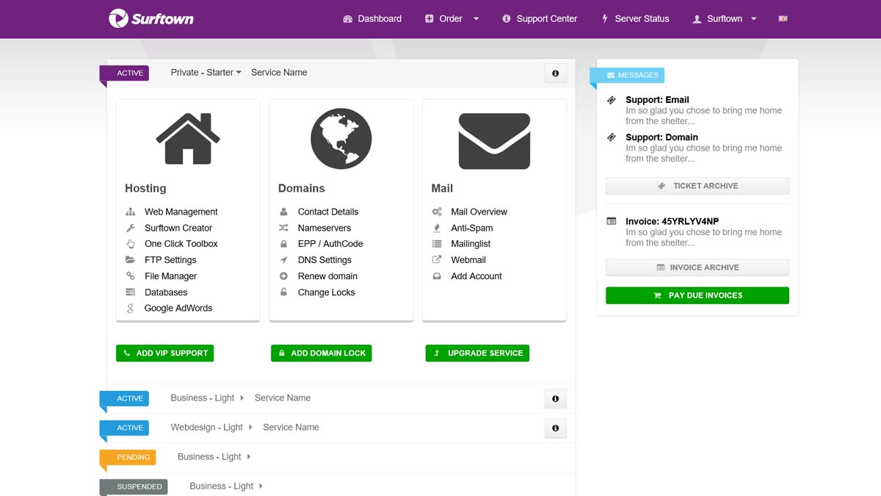881x496 pixels.
Task: Click the Surftown logo
Action: point(151,19)
